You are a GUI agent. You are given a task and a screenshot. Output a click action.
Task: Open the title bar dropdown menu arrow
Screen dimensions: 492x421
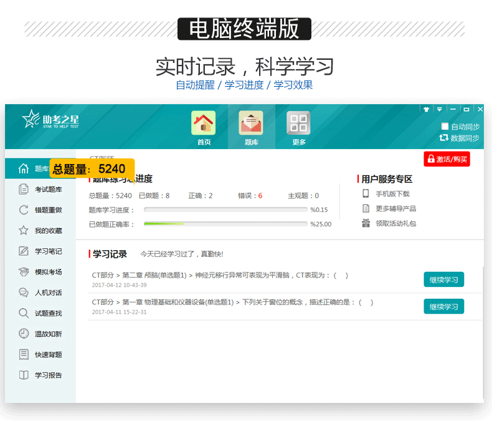click(439, 109)
